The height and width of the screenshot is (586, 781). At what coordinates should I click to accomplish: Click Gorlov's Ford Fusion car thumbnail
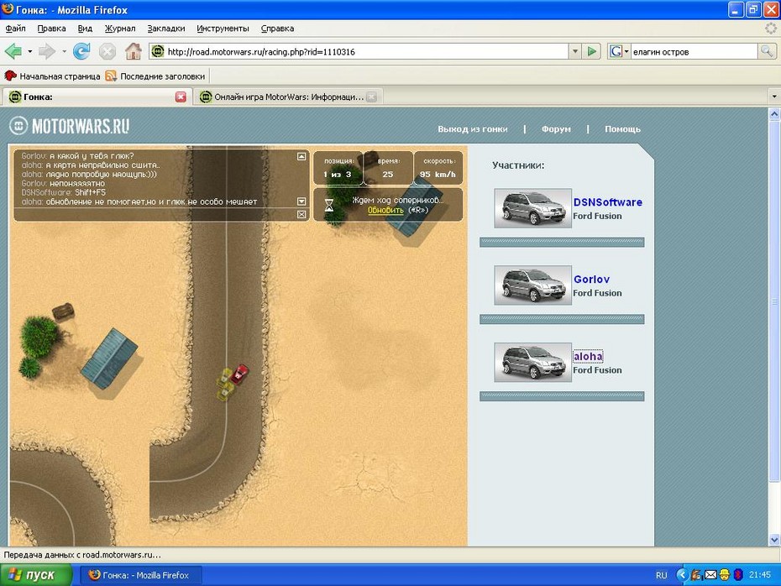532,285
